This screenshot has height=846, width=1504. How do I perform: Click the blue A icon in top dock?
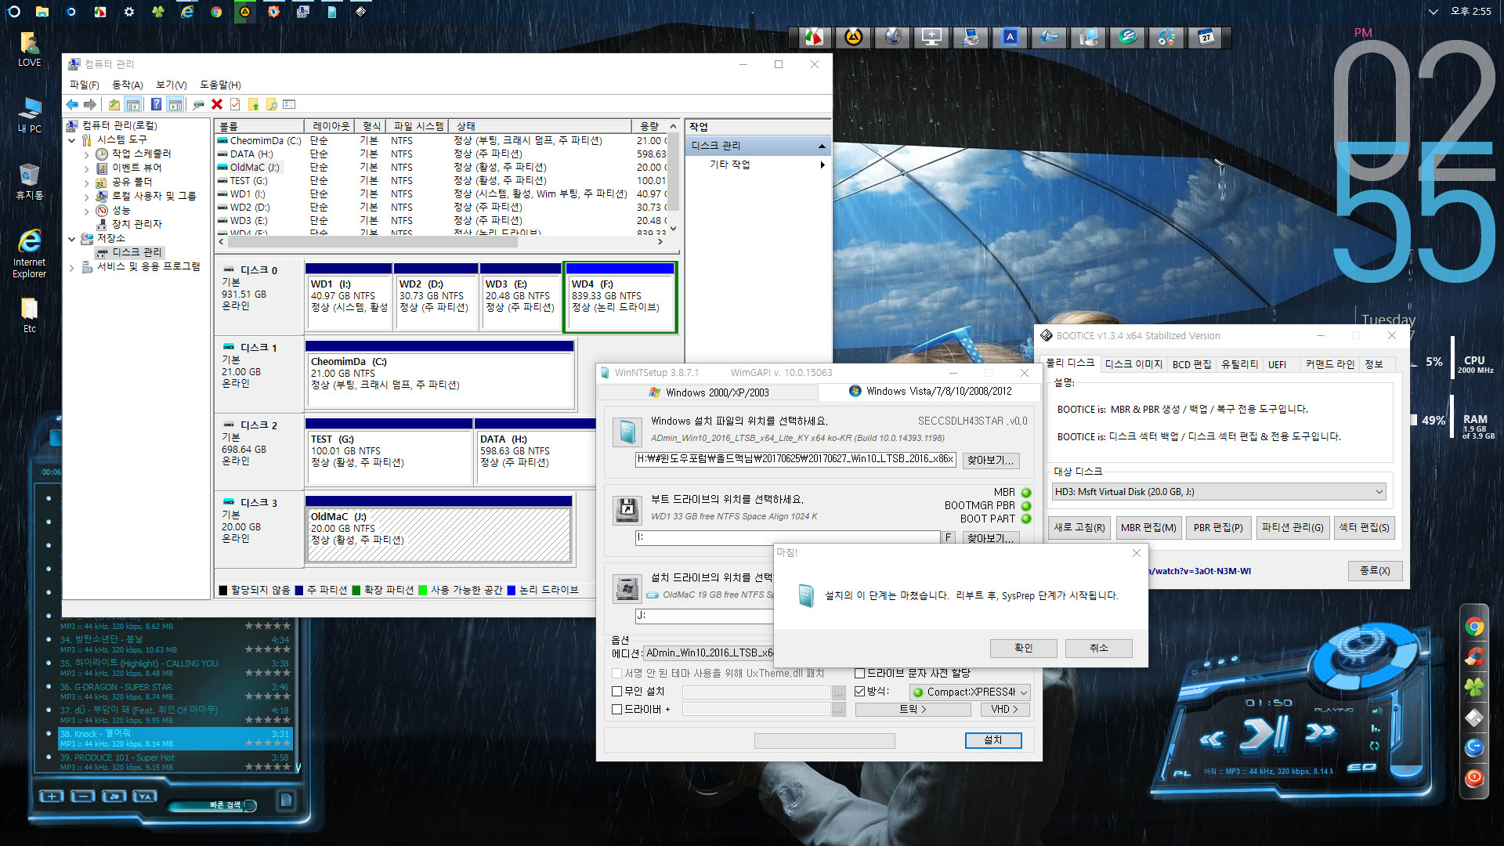pyautogui.click(x=1010, y=37)
